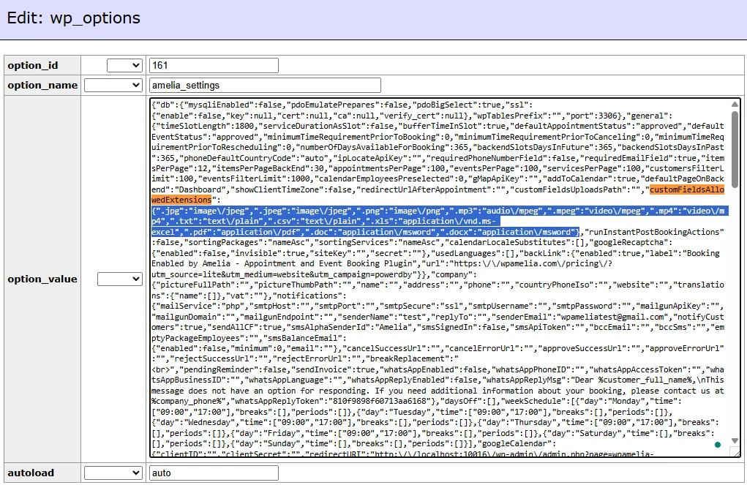
Task: Click the textarea scrollbar up arrow
Action: [x=735, y=105]
